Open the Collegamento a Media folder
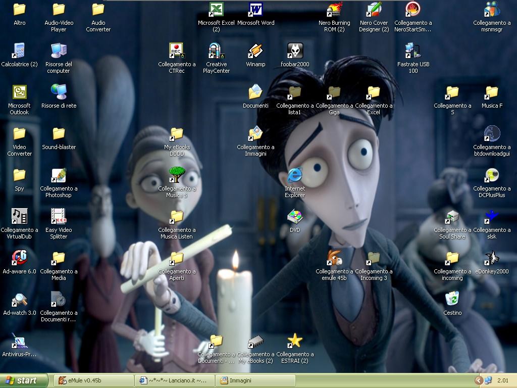The height and width of the screenshot is (388, 517). 59,258
